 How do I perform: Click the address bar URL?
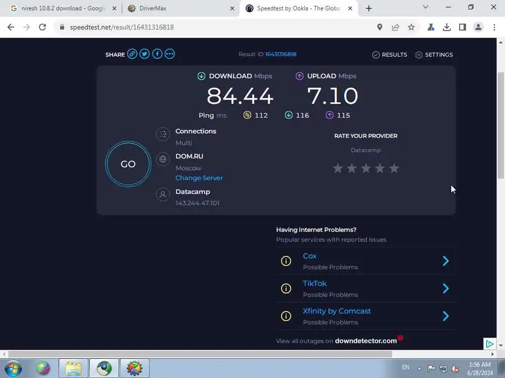(x=122, y=28)
